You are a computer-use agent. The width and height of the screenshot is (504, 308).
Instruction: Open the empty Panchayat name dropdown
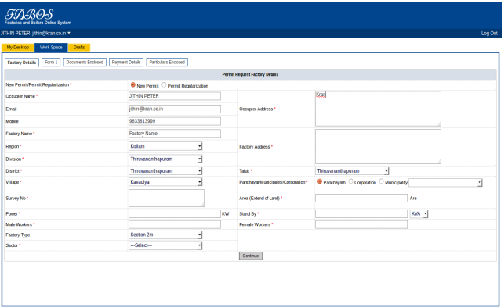click(x=445, y=183)
